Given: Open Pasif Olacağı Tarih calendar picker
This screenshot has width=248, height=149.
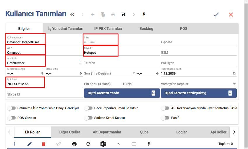Looking at the screenshot, I should (234, 74).
